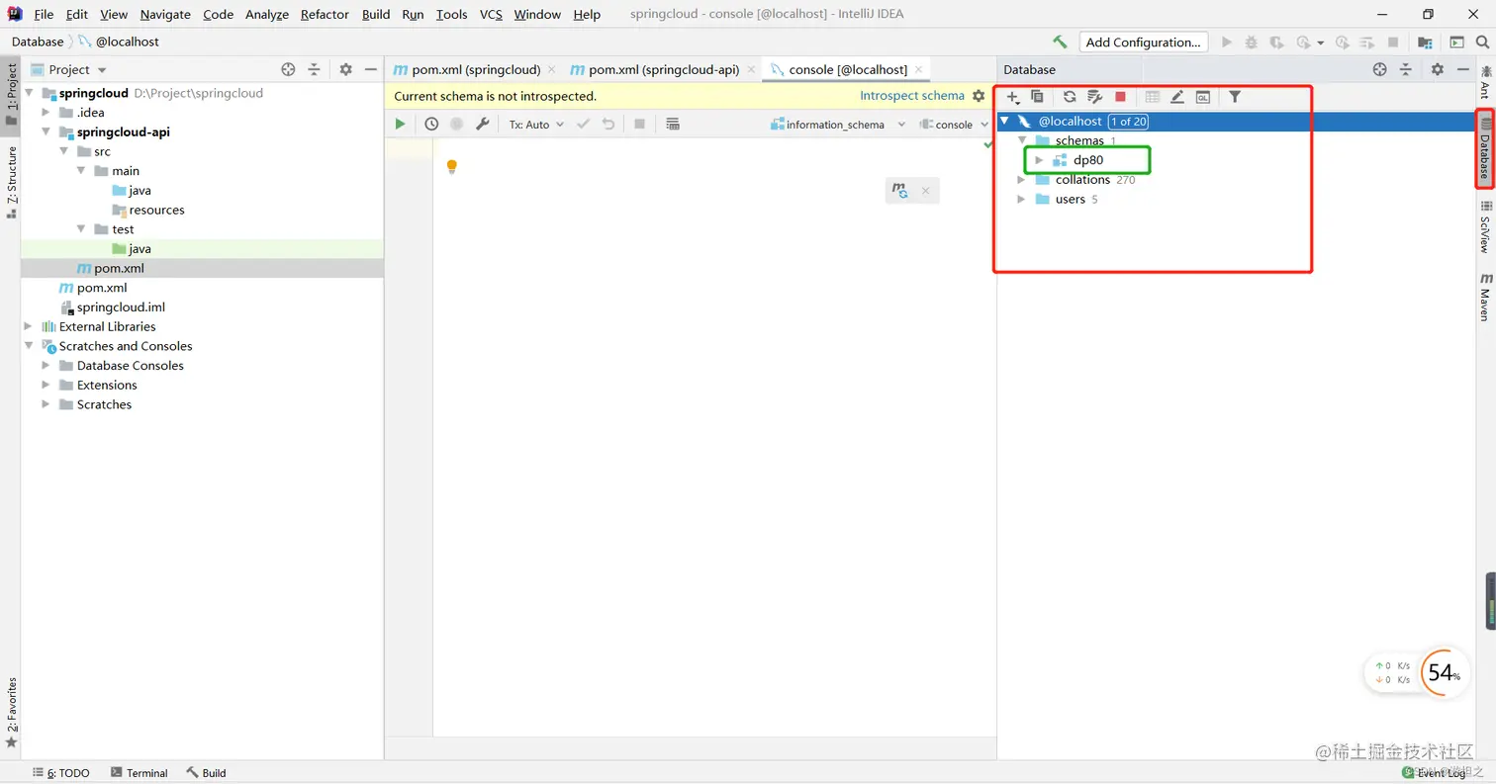This screenshot has height=784, width=1496.
Task: Open console Browse Query History clock icon
Action: point(431,124)
